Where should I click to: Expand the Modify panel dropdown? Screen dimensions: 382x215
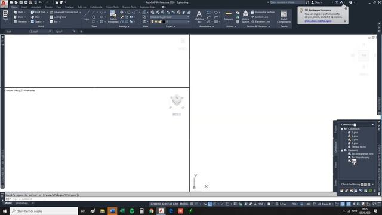pyautogui.click(x=124, y=26)
